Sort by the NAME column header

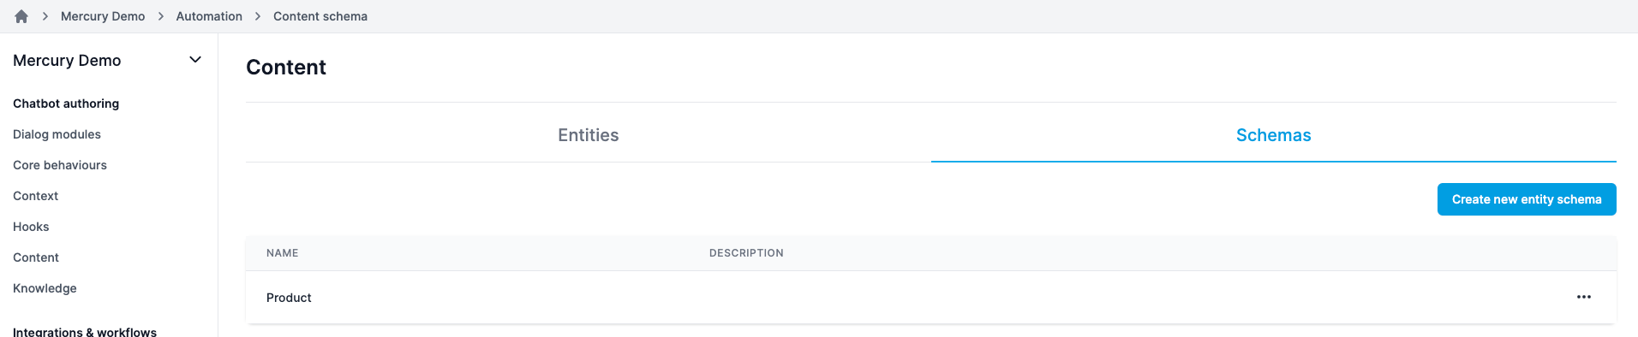point(283,253)
